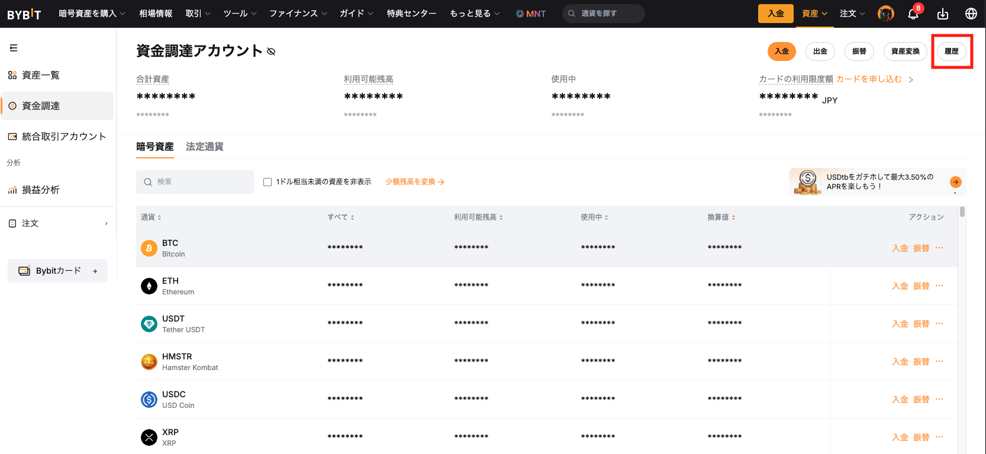Click the 少額残高を変換 link
The width and height of the screenshot is (986, 454).
click(414, 182)
